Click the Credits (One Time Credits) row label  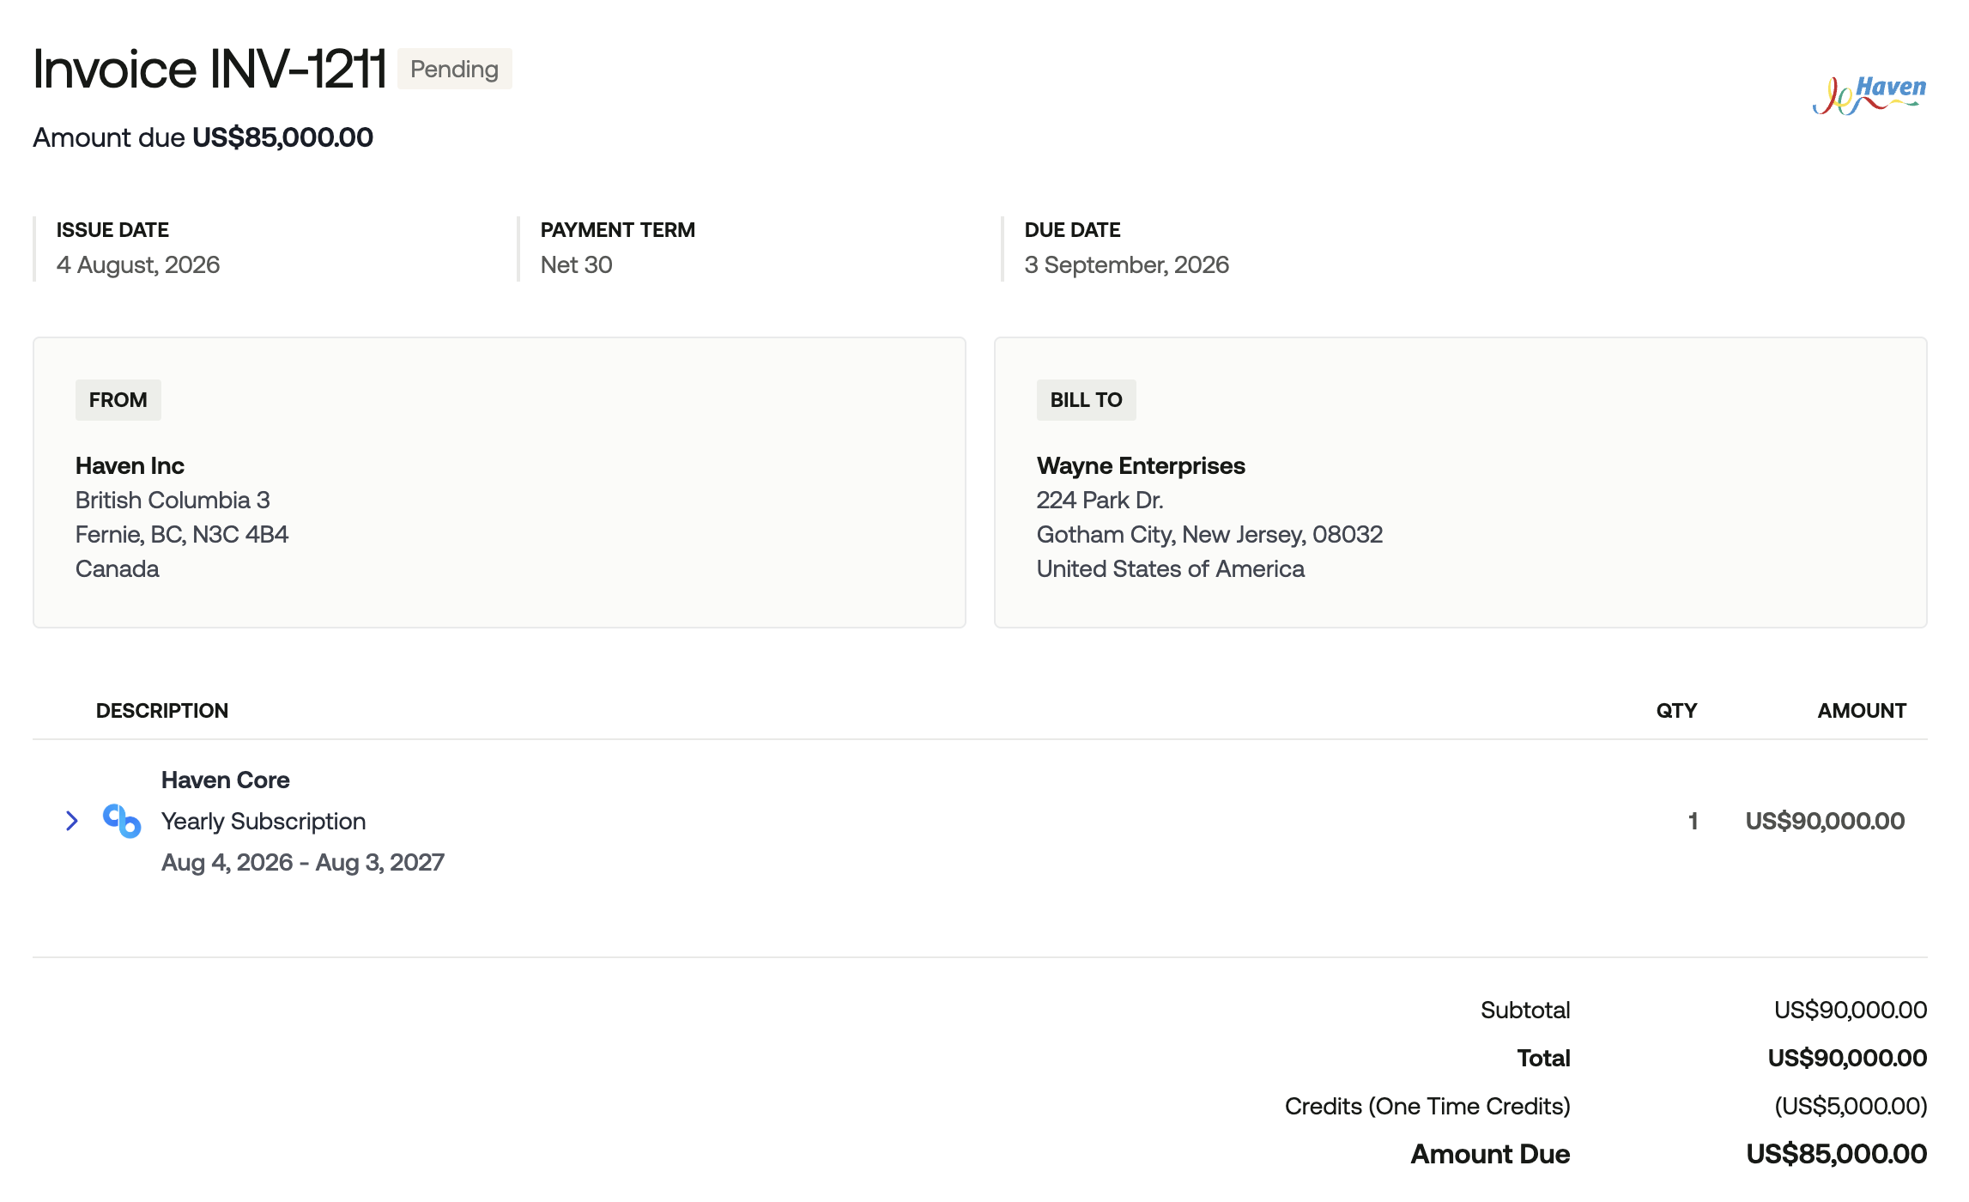(x=1427, y=1106)
